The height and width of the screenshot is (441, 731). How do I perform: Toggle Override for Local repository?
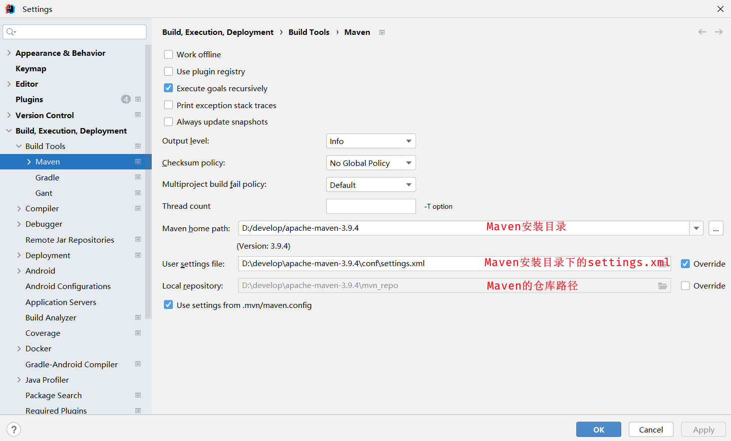point(686,286)
